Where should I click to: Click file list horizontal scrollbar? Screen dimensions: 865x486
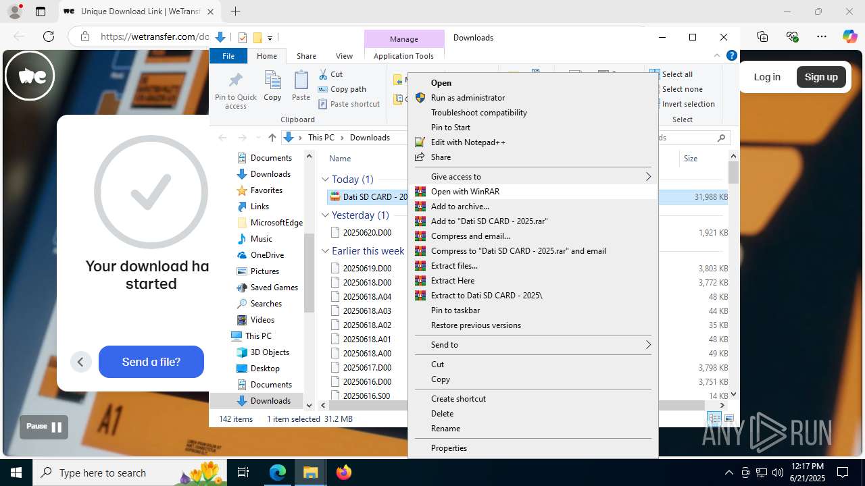(518, 406)
